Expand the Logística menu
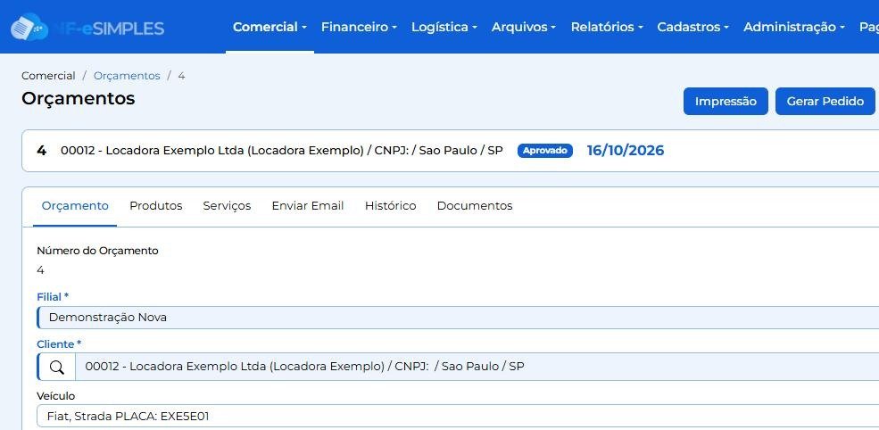 tap(444, 27)
